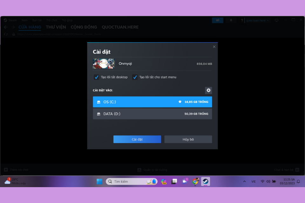The height and width of the screenshot is (203, 305).
Task: Click the announcements megaphone button
Action: coord(218,20)
